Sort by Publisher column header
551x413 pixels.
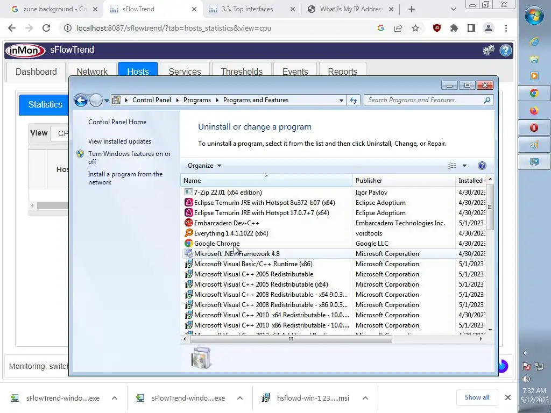point(404,181)
